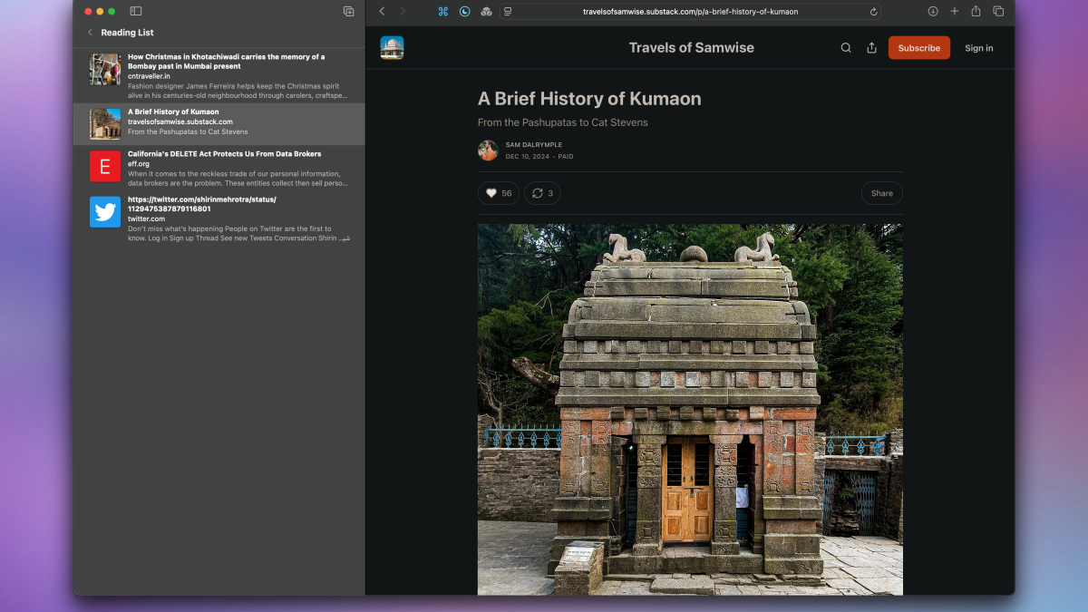Open Safari downloads from the toolbar
Screen dimensions: 1088x612
click(932, 11)
